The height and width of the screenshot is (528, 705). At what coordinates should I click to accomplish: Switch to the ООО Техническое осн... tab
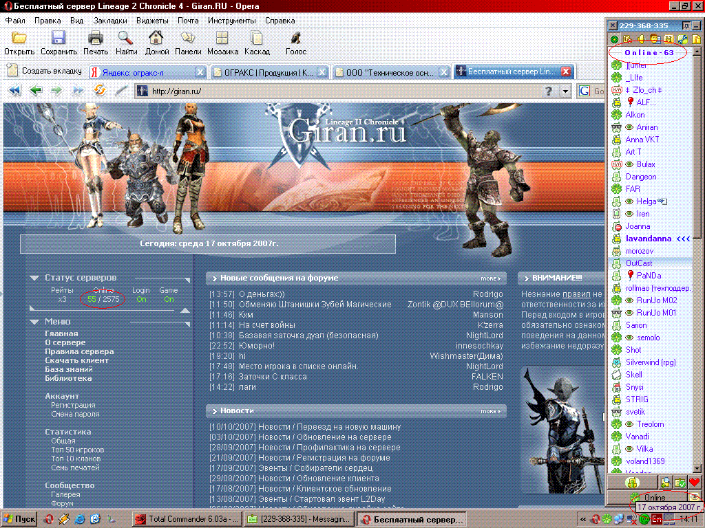[391, 71]
